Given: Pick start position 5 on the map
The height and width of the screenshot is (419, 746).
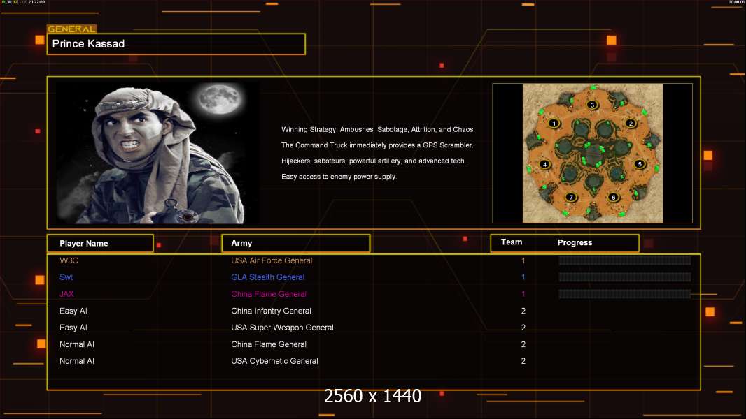Looking at the screenshot, I should click(640, 164).
